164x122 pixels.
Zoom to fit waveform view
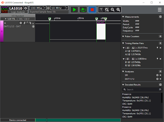pyautogui.click(x=107, y=10)
